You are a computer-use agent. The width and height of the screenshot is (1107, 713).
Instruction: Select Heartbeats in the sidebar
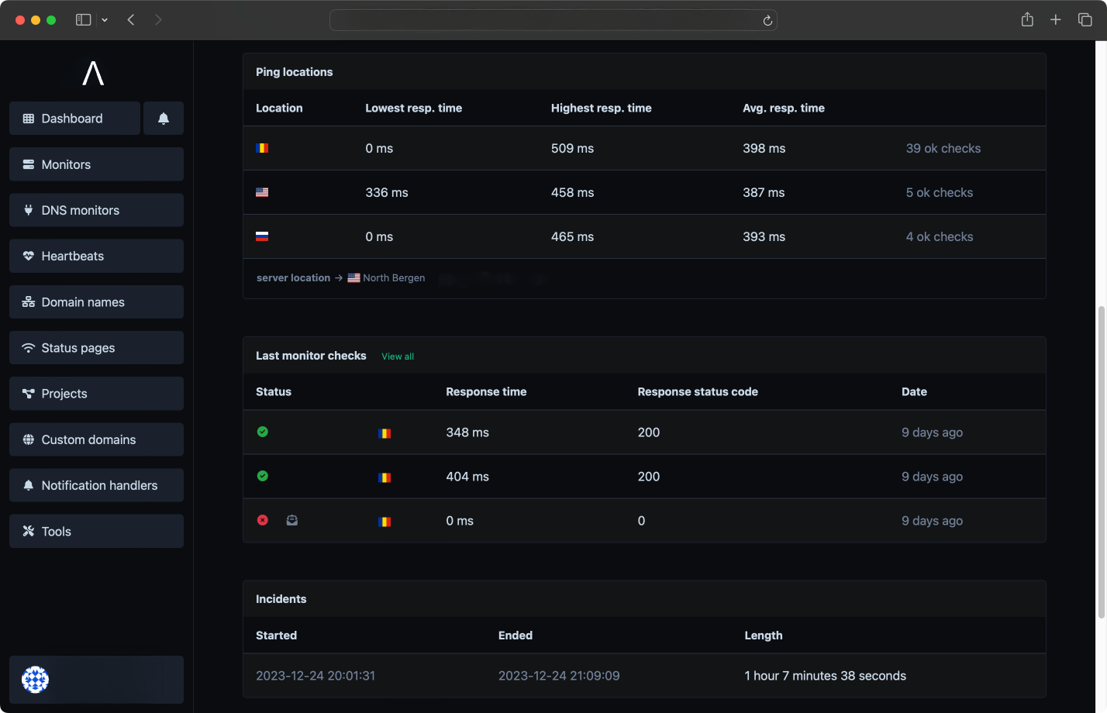click(x=96, y=256)
